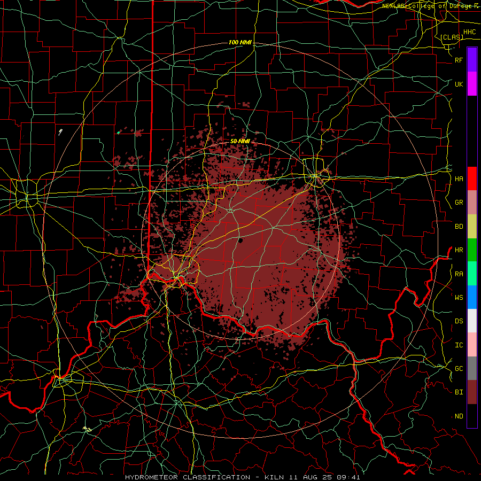This screenshot has height=481, width=481.
Task: Click the DS legend label
Action: 459,321
